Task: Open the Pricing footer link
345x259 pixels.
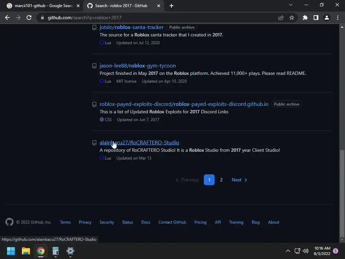Action: tap(200, 222)
